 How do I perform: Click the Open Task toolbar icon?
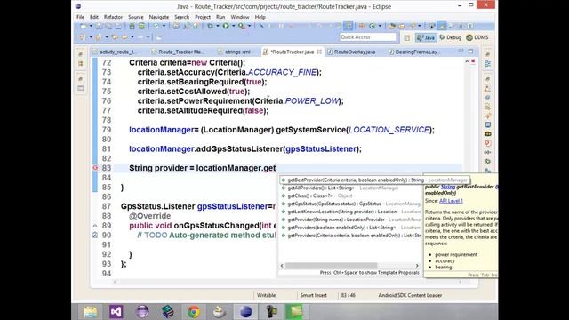(401, 26)
